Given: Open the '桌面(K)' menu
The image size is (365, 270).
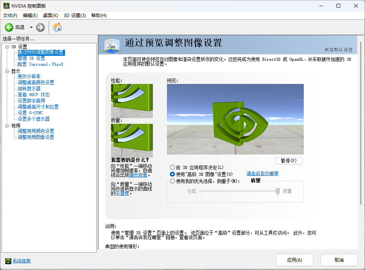Looking at the screenshot, I should click(x=50, y=15).
